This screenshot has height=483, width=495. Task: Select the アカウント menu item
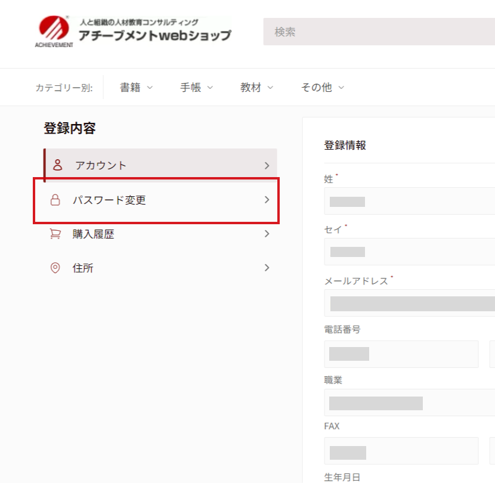[160, 165]
